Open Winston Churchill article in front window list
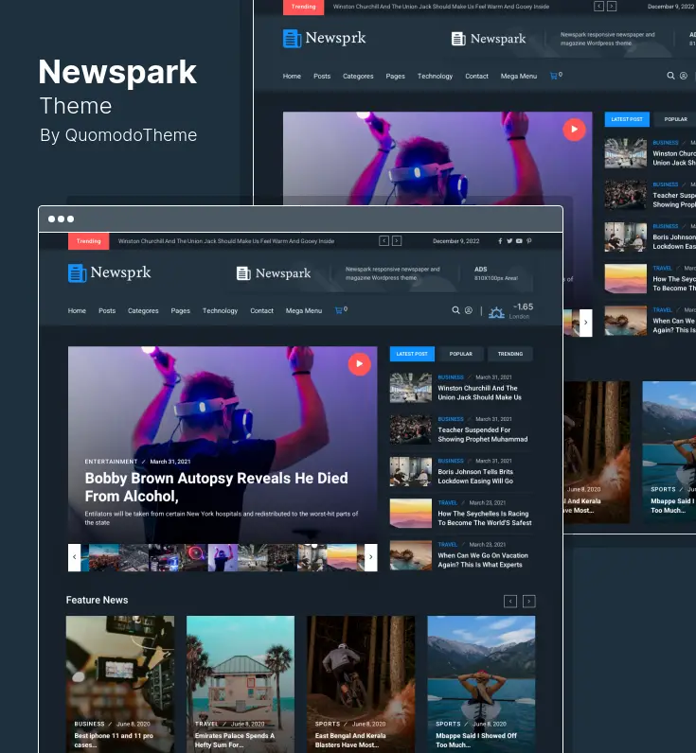 [479, 393]
